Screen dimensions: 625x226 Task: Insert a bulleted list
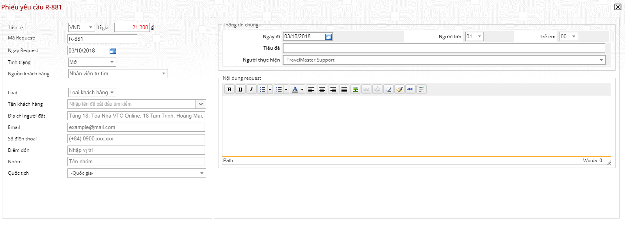pos(263,90)
